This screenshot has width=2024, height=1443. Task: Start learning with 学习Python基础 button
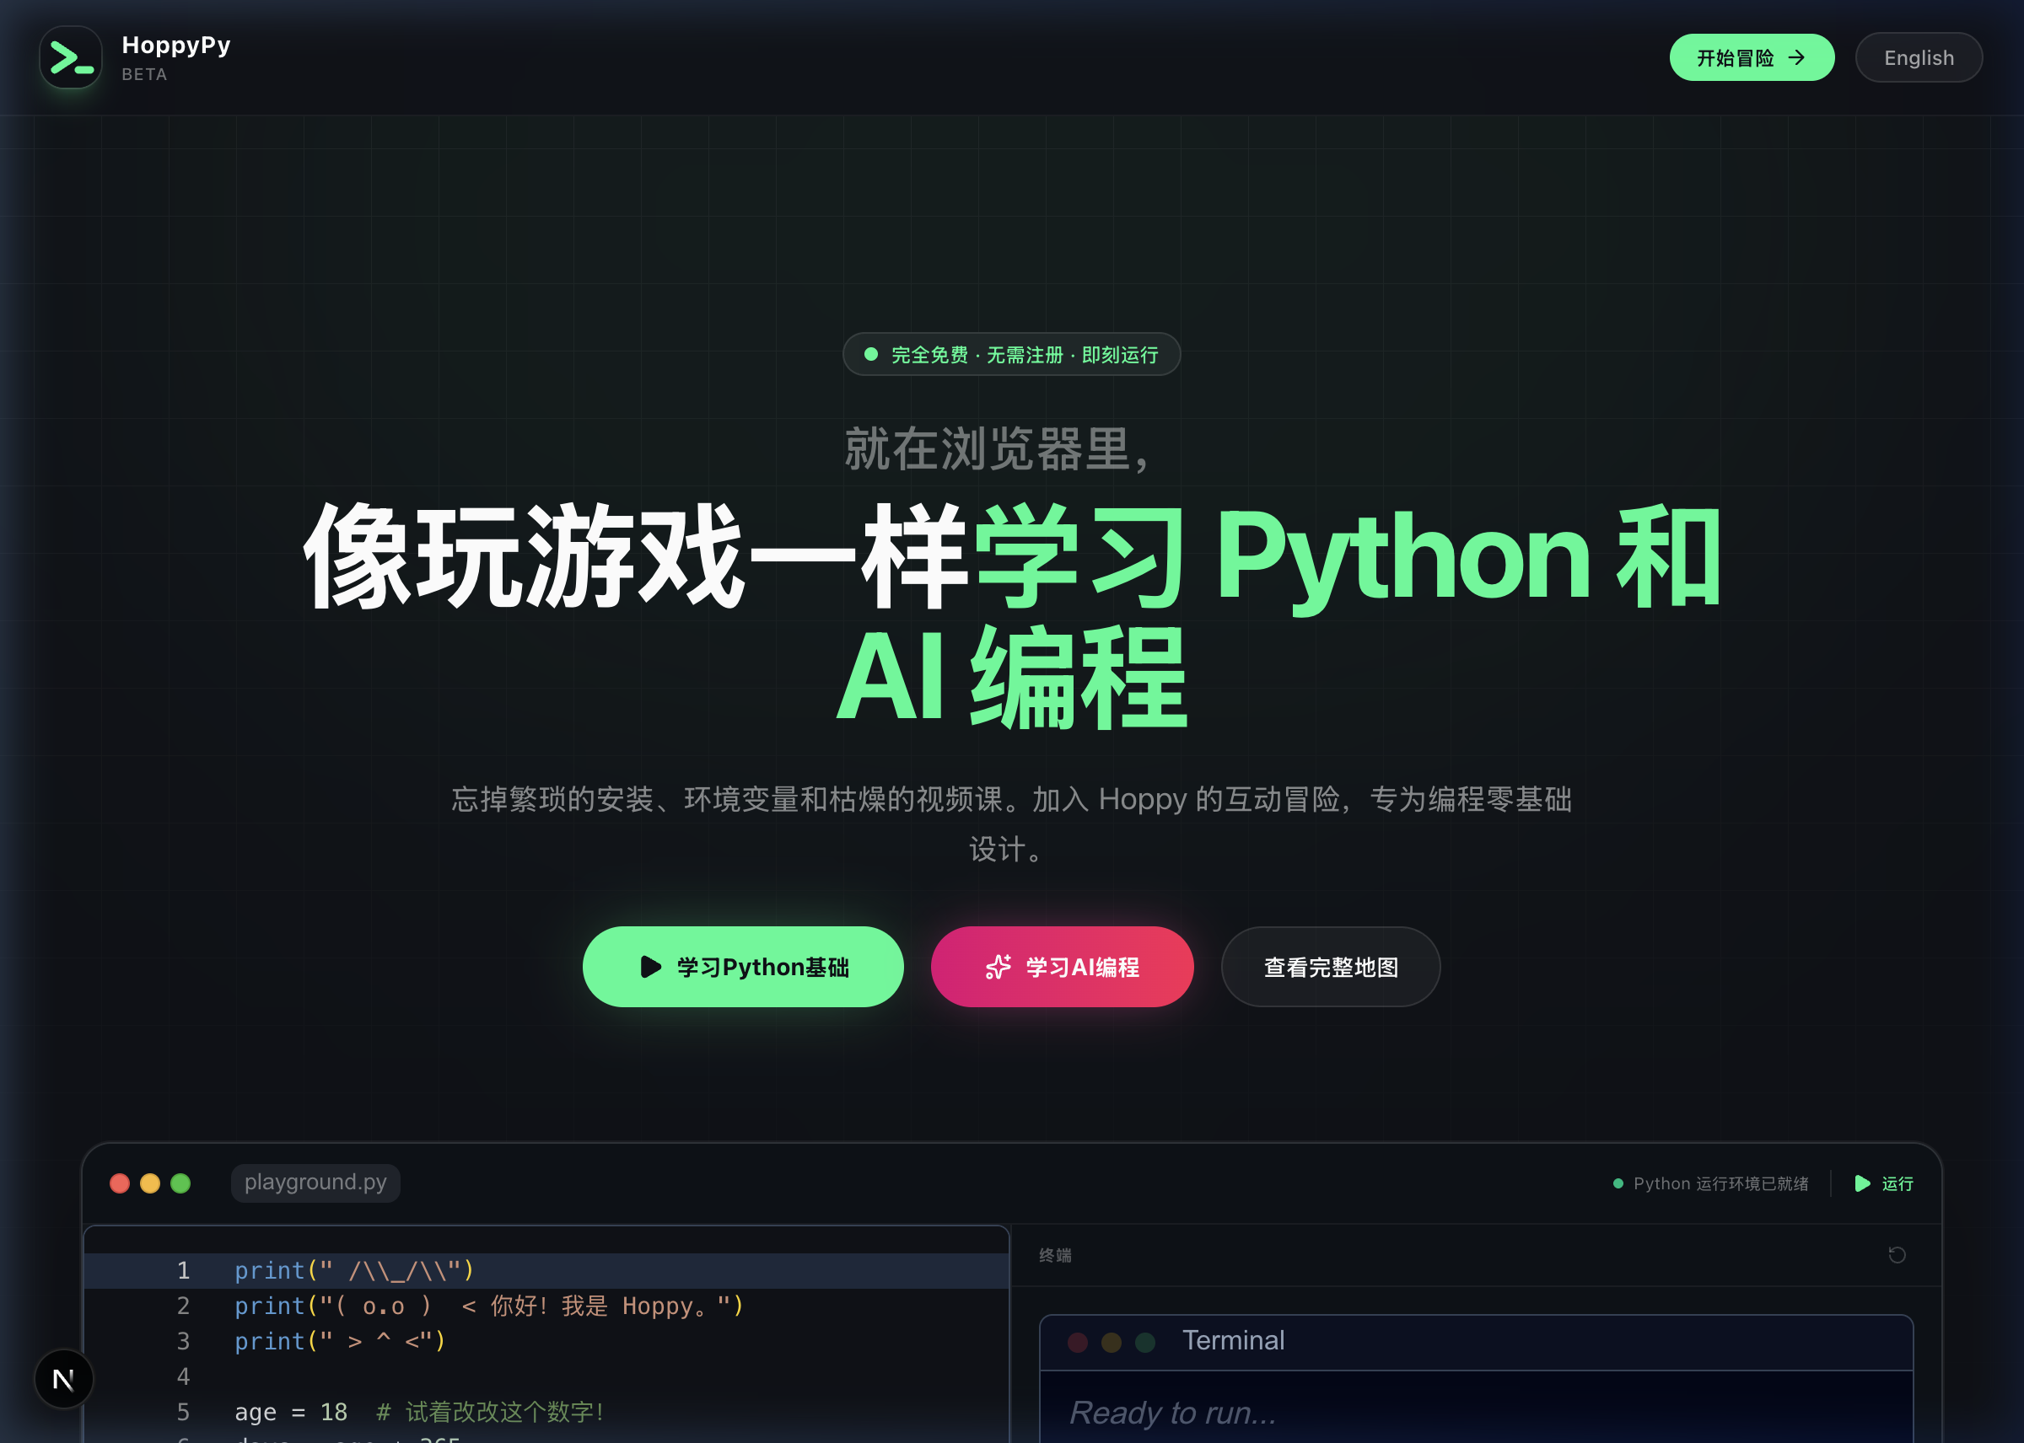(743, 967)
